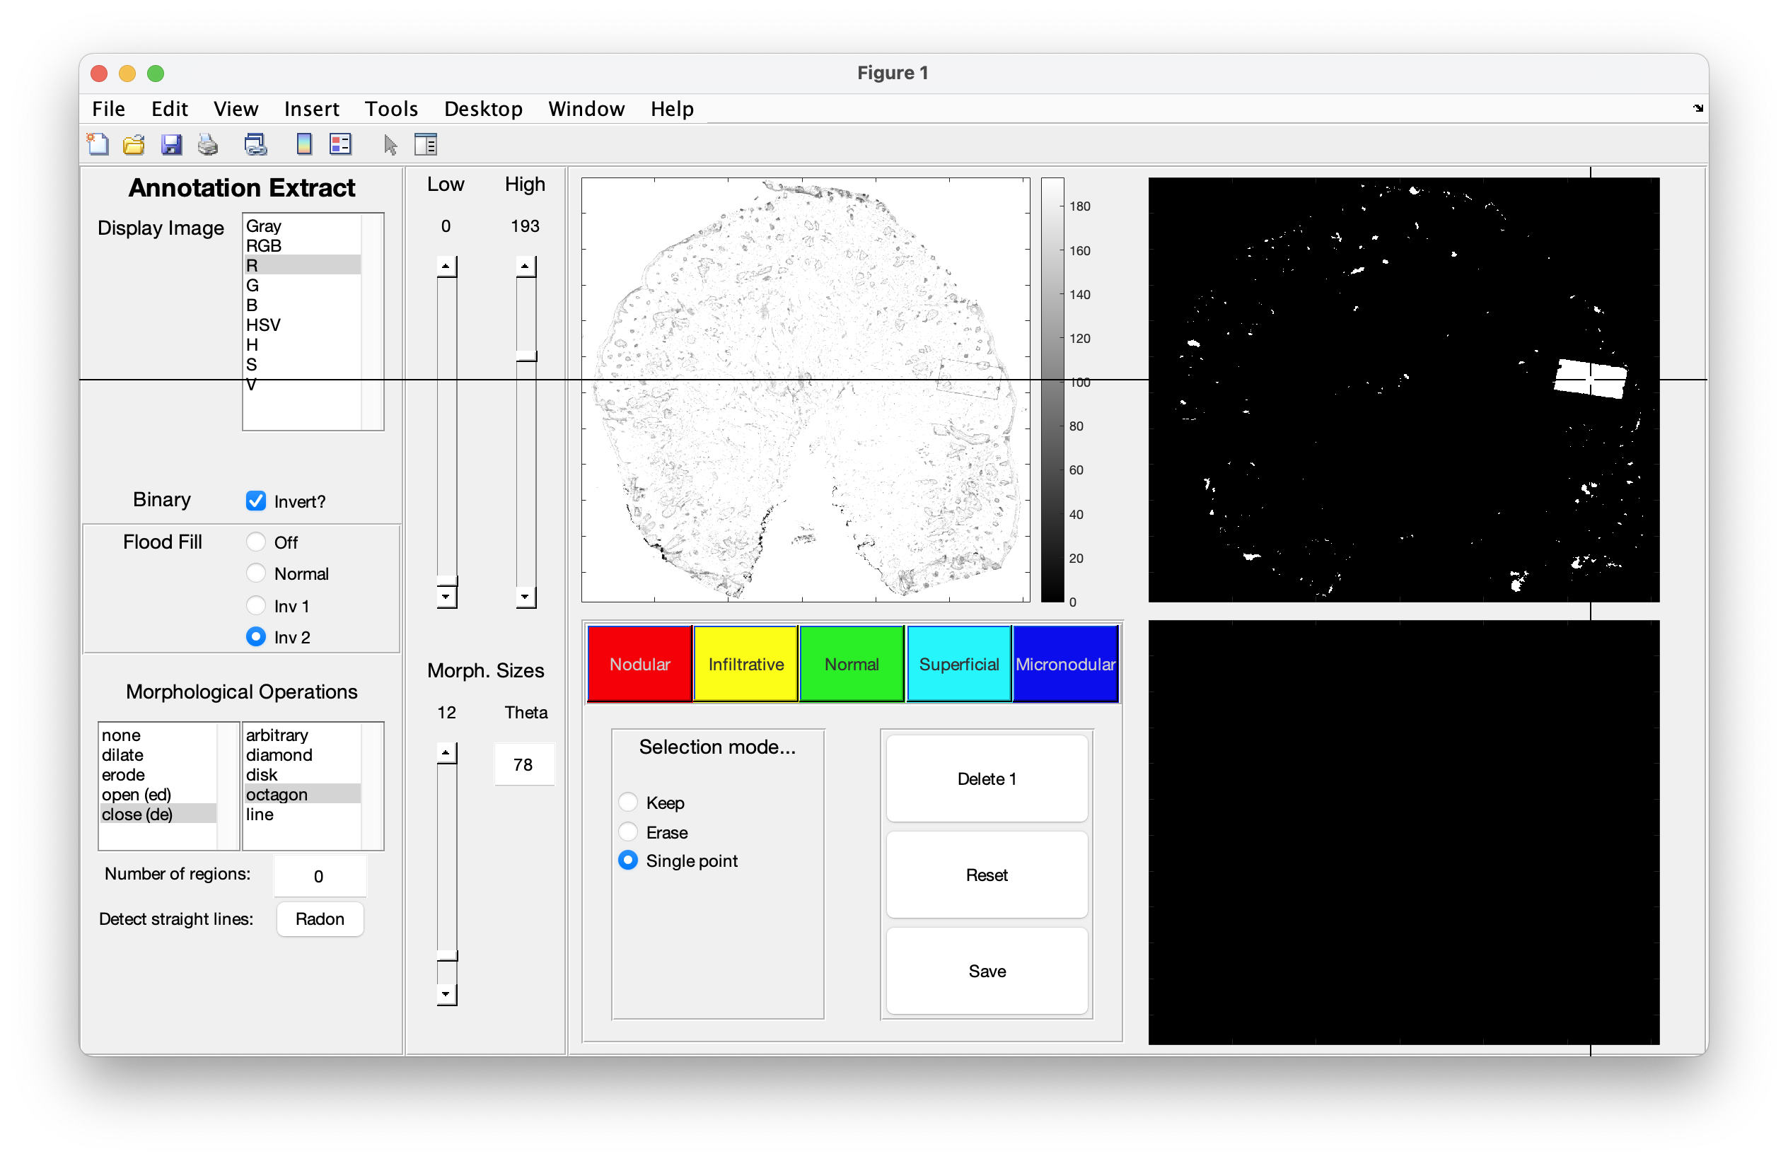
Task: Click the Insert Legend icon
Action: (x=340, y=144)
